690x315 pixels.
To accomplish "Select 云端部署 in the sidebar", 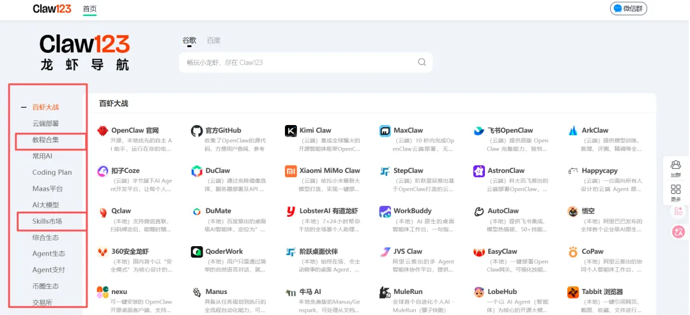I will click(46, 124).
